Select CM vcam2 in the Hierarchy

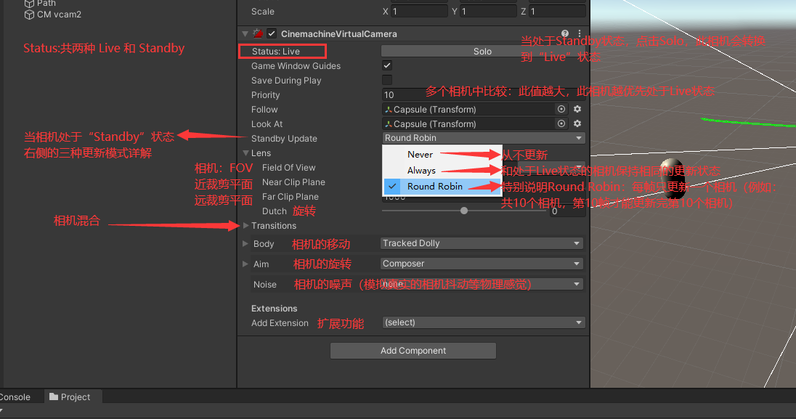[x=59, y=15]
